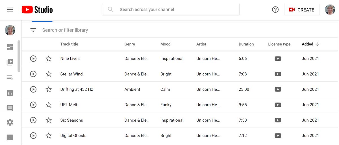The height and width of the screenshot is (145, 339).
Task: Select the Calm mood cell
Action: coord(165,89)
